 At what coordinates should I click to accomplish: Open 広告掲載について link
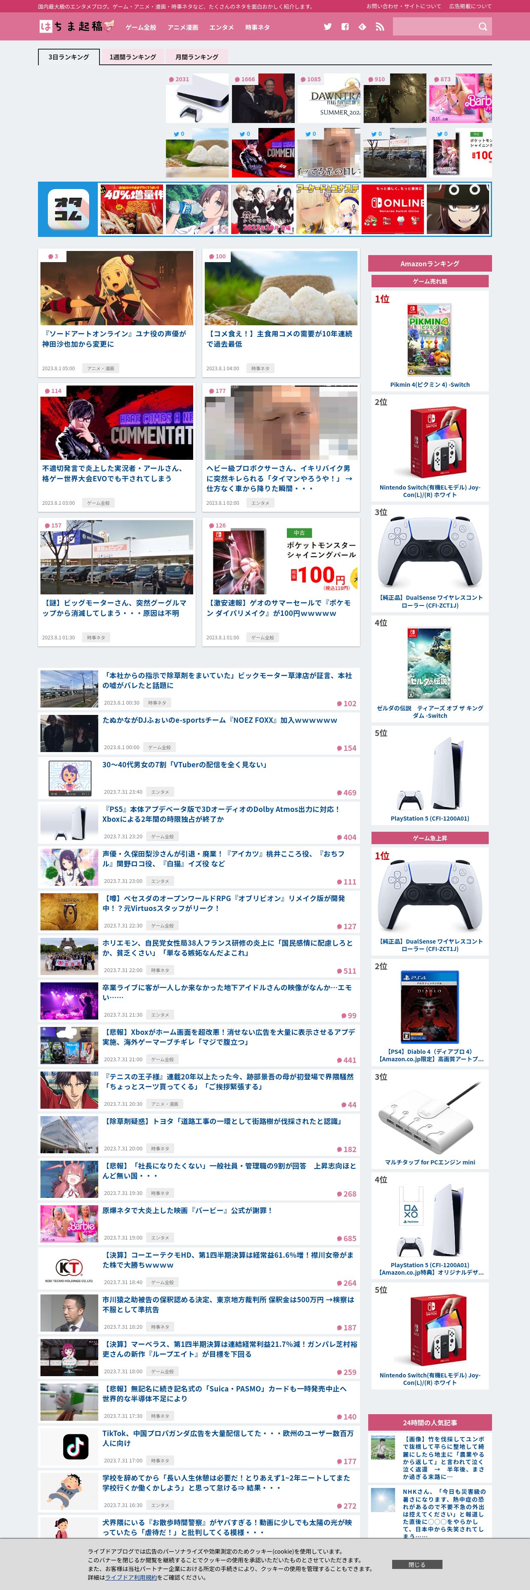[470, 6]
